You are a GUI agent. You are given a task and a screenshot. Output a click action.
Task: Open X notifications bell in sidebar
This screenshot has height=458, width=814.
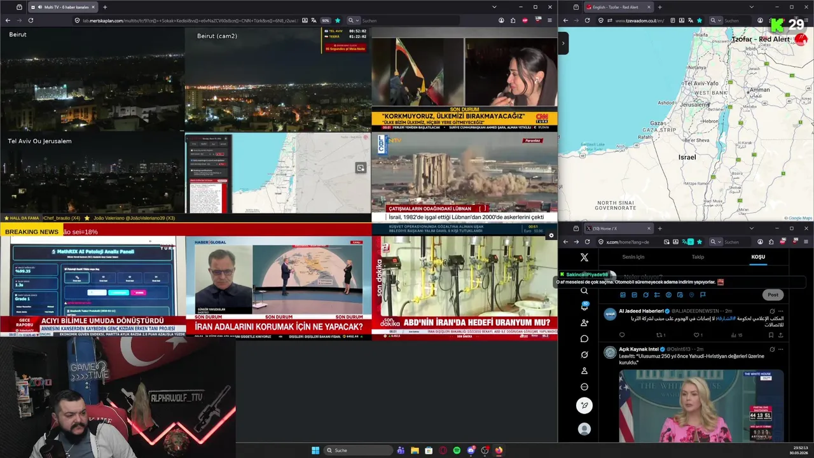point(584,307)
